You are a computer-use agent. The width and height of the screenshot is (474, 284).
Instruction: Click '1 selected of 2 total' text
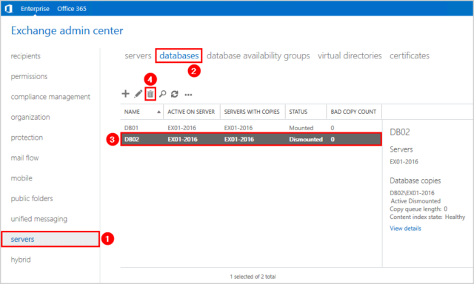click(x=253, y=277)
